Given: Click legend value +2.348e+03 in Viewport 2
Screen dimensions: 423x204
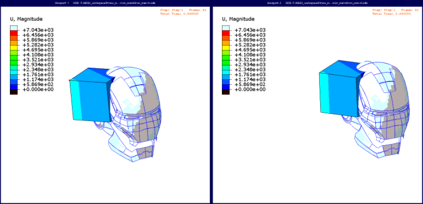Looking at the screenshot, I should [250, 69].
